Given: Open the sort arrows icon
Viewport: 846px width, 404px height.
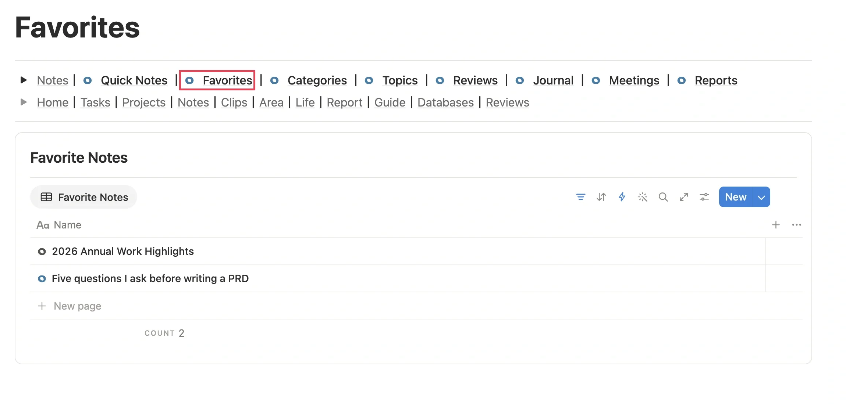Looking at the screenshot, I should pyautogui.click(x=601, y=197).
